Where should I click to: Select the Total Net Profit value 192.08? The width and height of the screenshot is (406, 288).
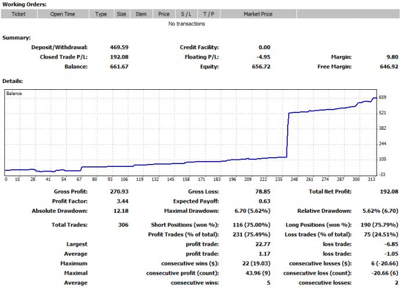tap(389, 192)
